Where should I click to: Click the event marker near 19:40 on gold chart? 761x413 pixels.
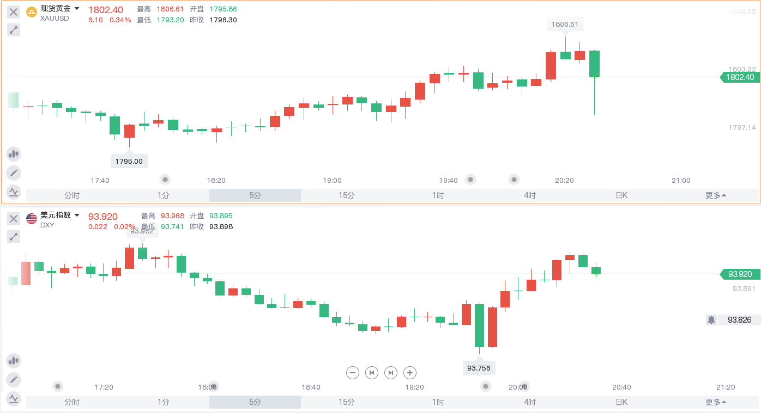[470, 179]
